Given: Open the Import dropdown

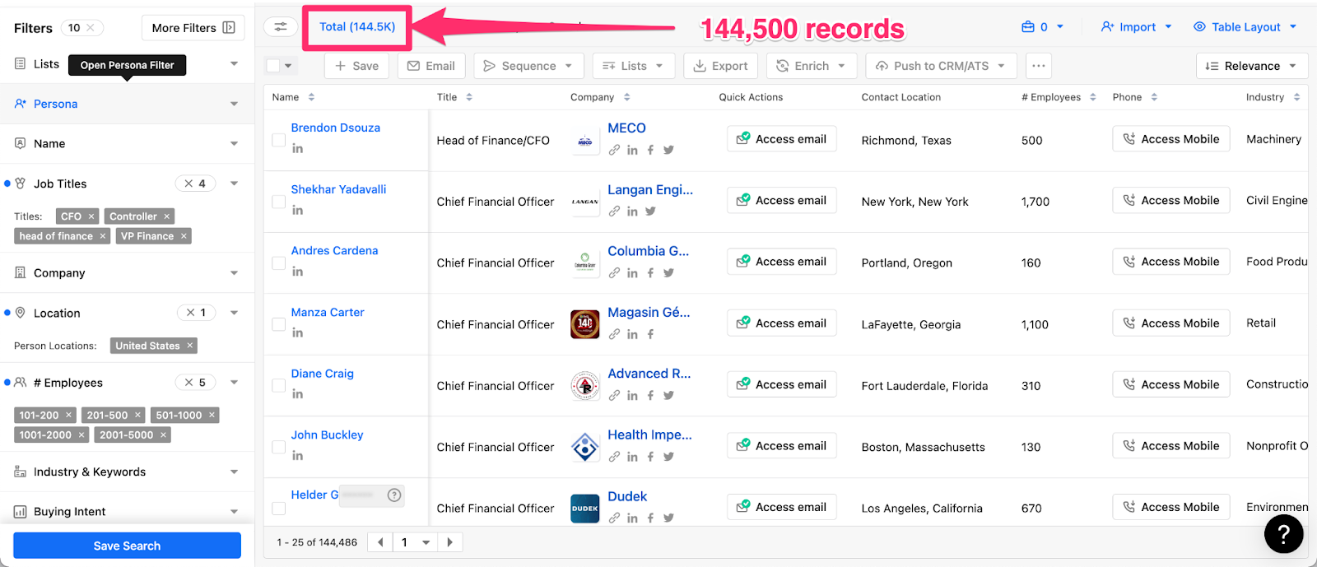Looking at the screenshot, I should point(1136,27).
